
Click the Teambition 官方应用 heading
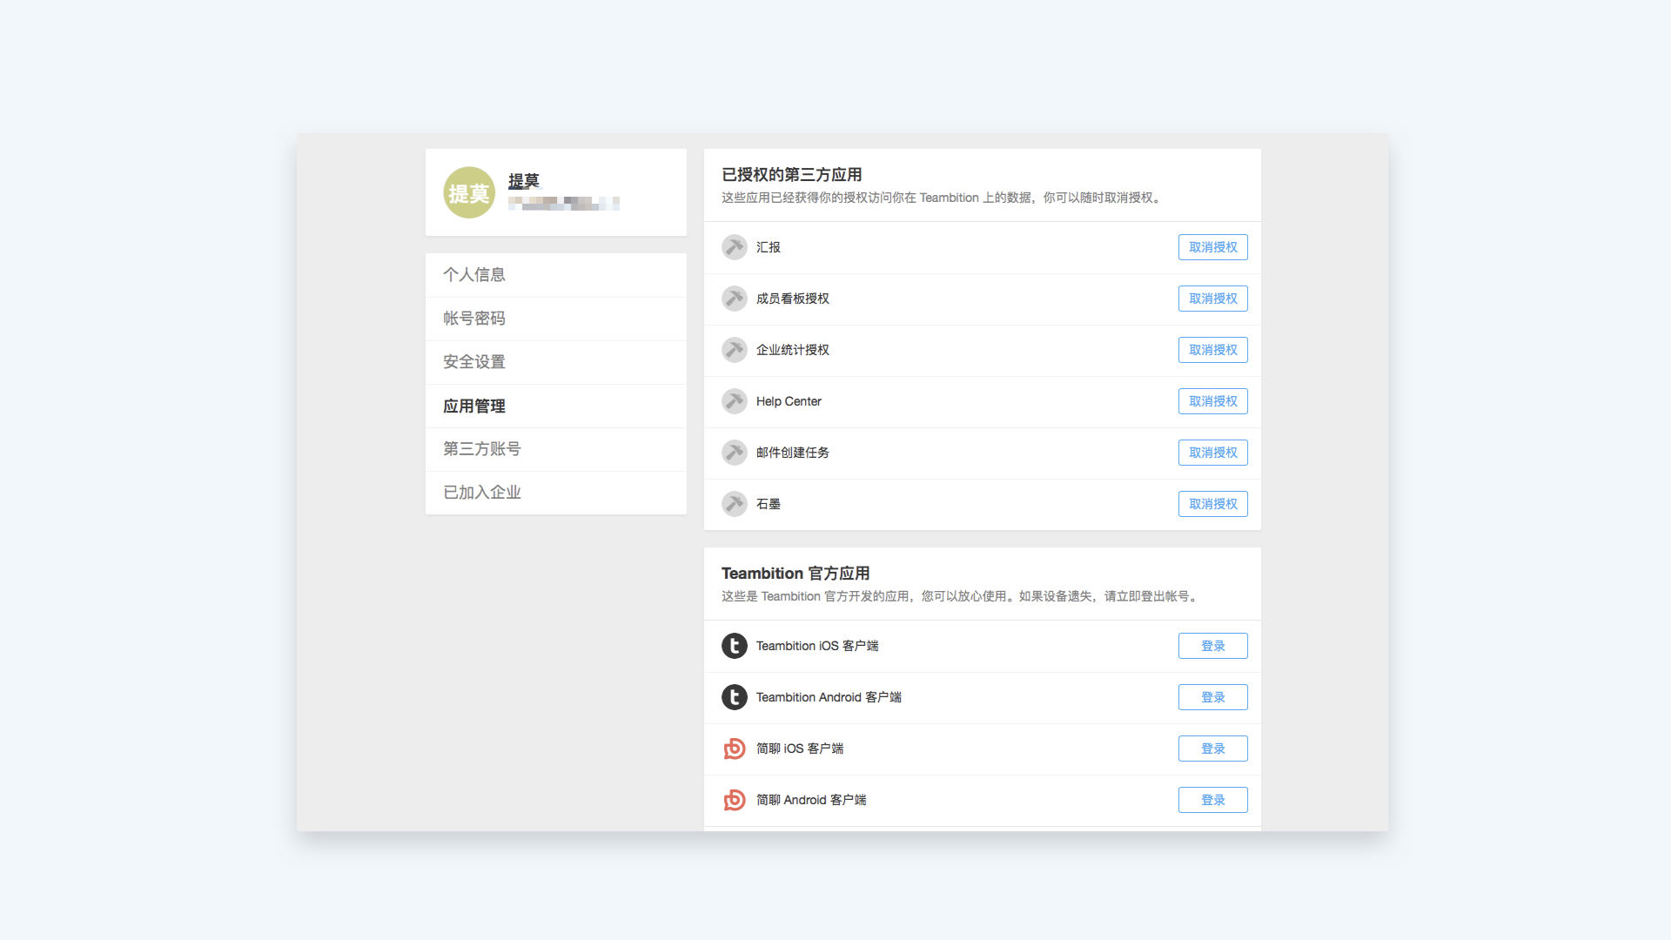pos(795,574)
